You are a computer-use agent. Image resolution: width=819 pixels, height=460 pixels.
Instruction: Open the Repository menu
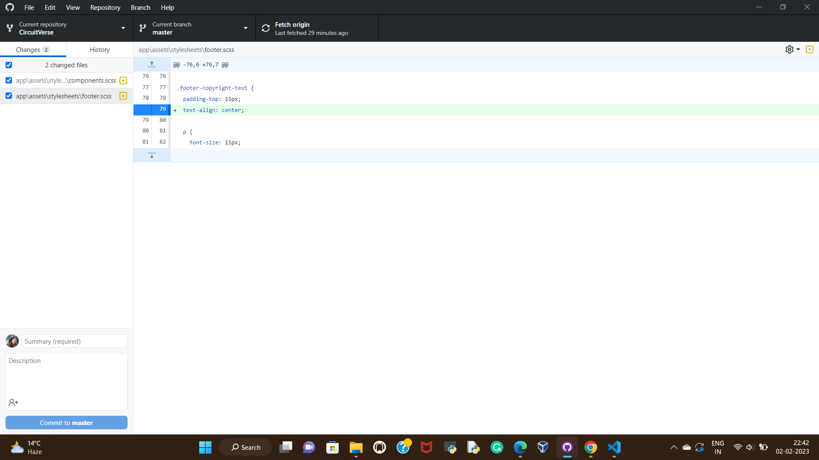click(x=105, y=7)
